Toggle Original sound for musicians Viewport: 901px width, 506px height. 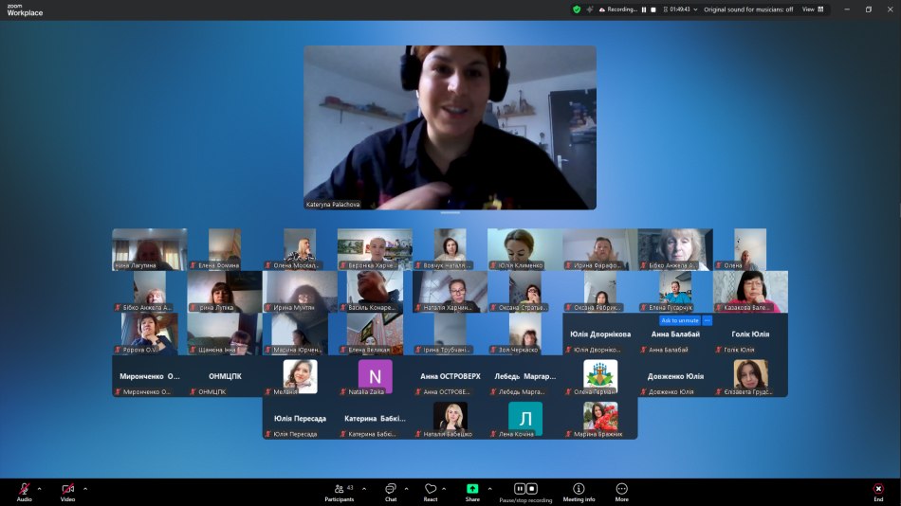pyautogui.click(x=748, y=9)
